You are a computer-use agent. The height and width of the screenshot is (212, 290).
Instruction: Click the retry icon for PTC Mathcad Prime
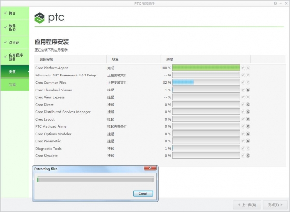coord(243,126)
